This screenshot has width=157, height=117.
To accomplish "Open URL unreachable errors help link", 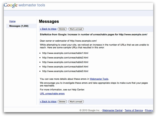I will point(52,94).
